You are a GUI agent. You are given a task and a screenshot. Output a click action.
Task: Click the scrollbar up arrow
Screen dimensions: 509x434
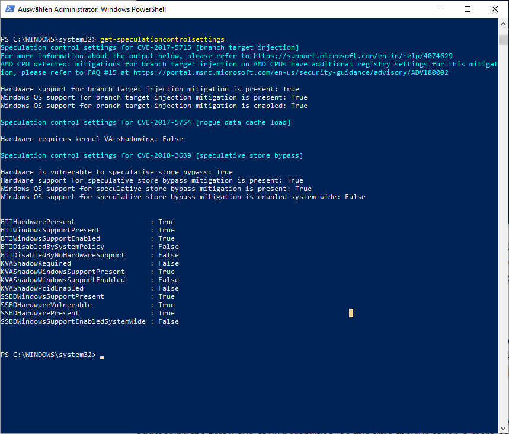tap(503, 24)
